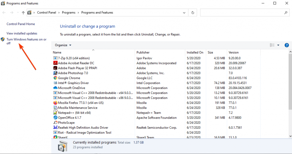Screen dimensions: 292x154
Task: Select the Notepad++ Team publisher cell
Action: 148,113
